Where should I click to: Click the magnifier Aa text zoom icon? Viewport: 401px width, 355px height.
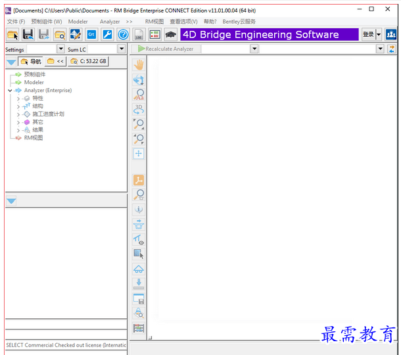tap(139, 95)
